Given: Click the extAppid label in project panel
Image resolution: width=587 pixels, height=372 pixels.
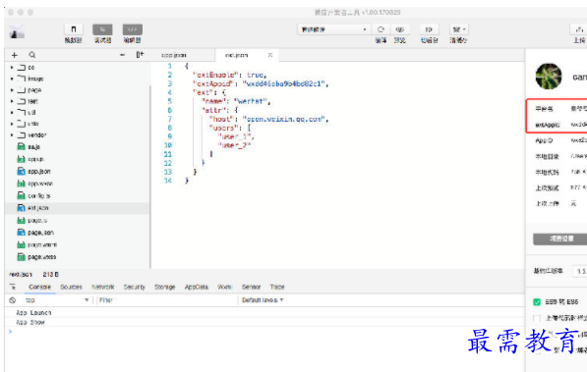Looking at the screenshot, I should click(x=548, y=125).
